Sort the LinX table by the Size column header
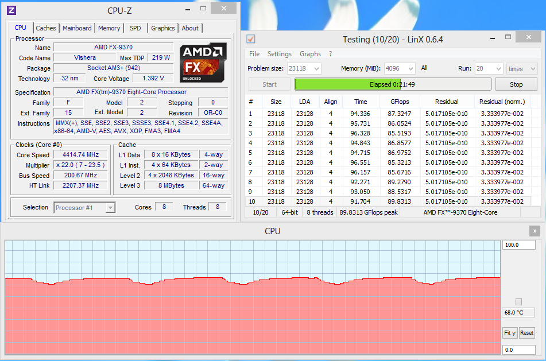This screenshot has width=546, height=361. click(x=276, y=102)
